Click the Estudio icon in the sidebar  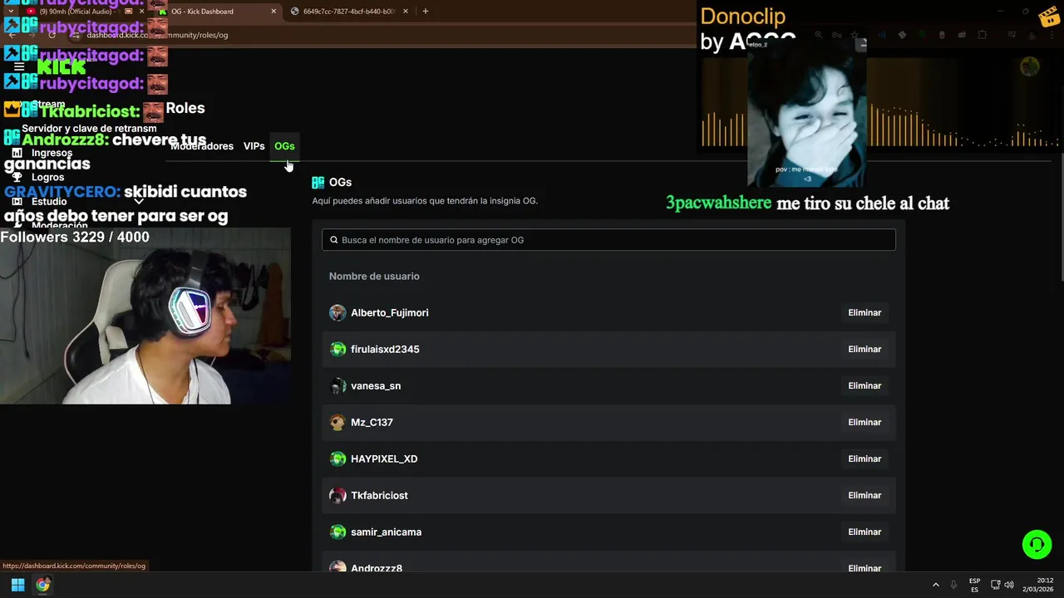click(x=17, y=201)
